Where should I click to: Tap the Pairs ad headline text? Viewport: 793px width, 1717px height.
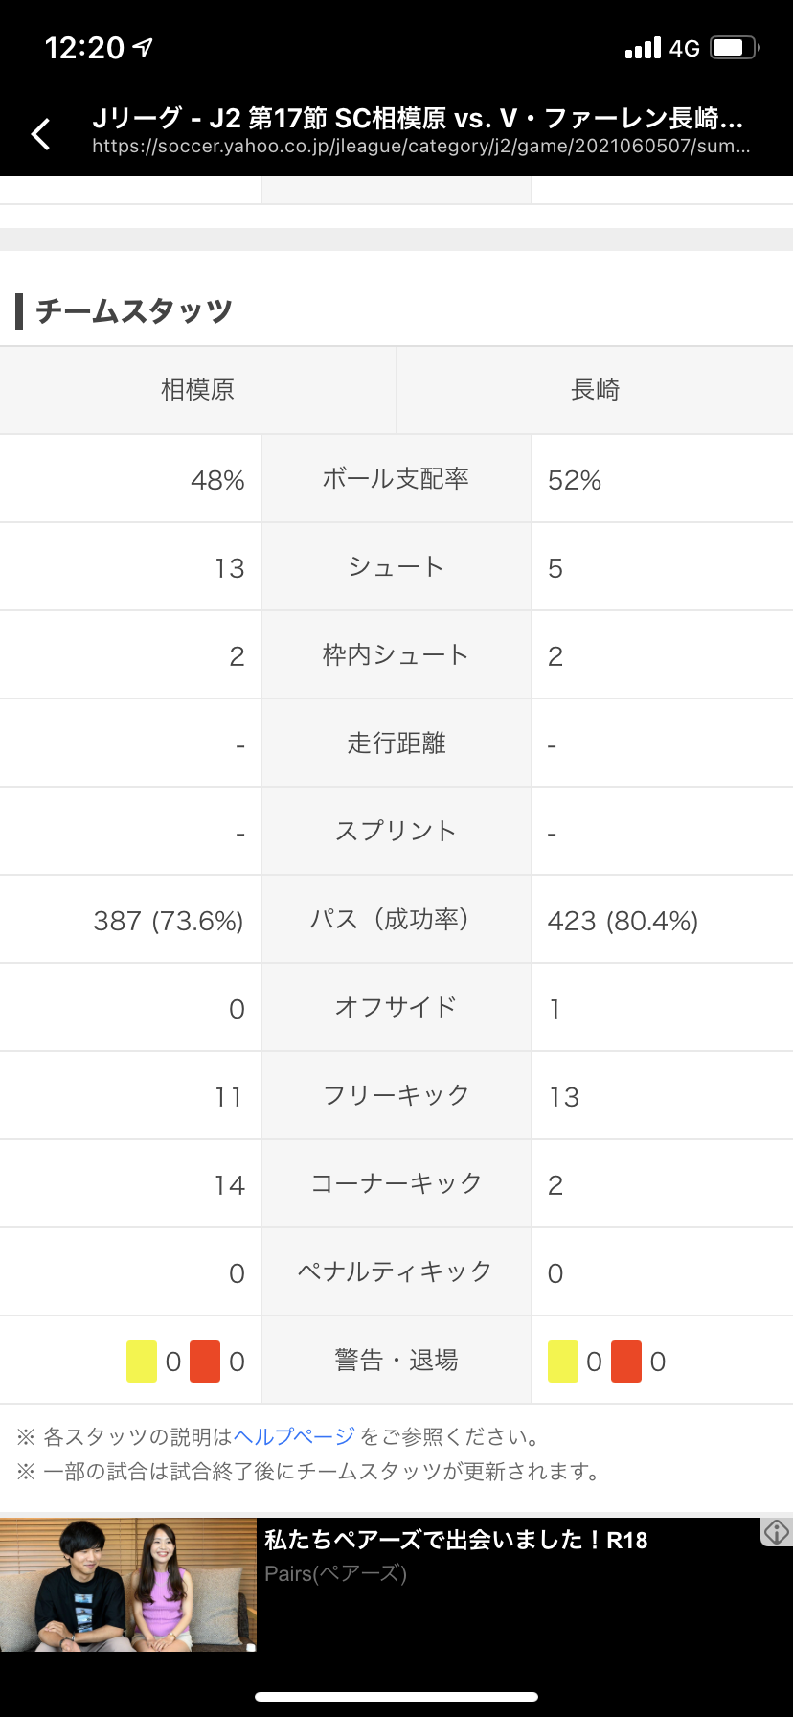point(456,1540)
